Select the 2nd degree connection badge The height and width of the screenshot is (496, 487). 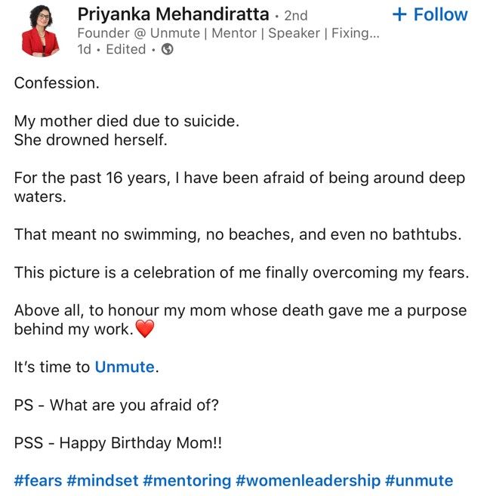pos(296,15)
